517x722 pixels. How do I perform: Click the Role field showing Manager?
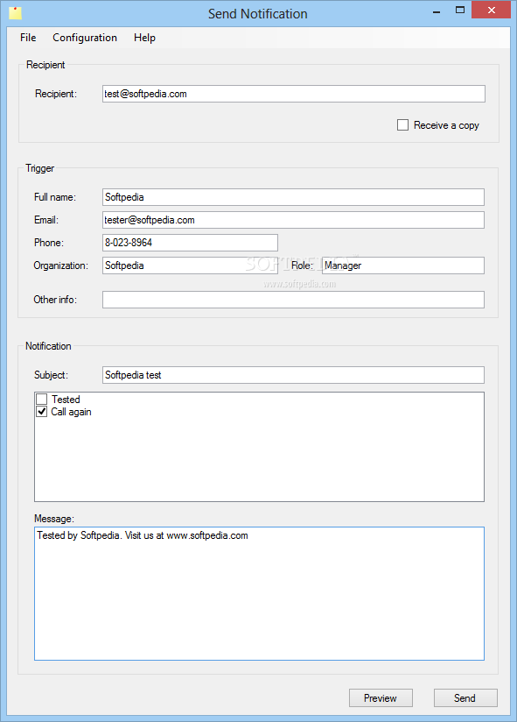403,265
